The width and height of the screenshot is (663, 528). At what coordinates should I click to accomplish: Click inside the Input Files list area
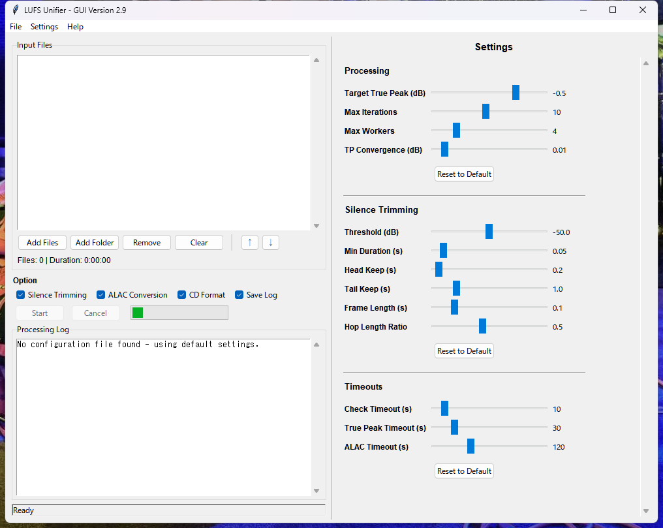pyautogui.click(x=163, y=142)
